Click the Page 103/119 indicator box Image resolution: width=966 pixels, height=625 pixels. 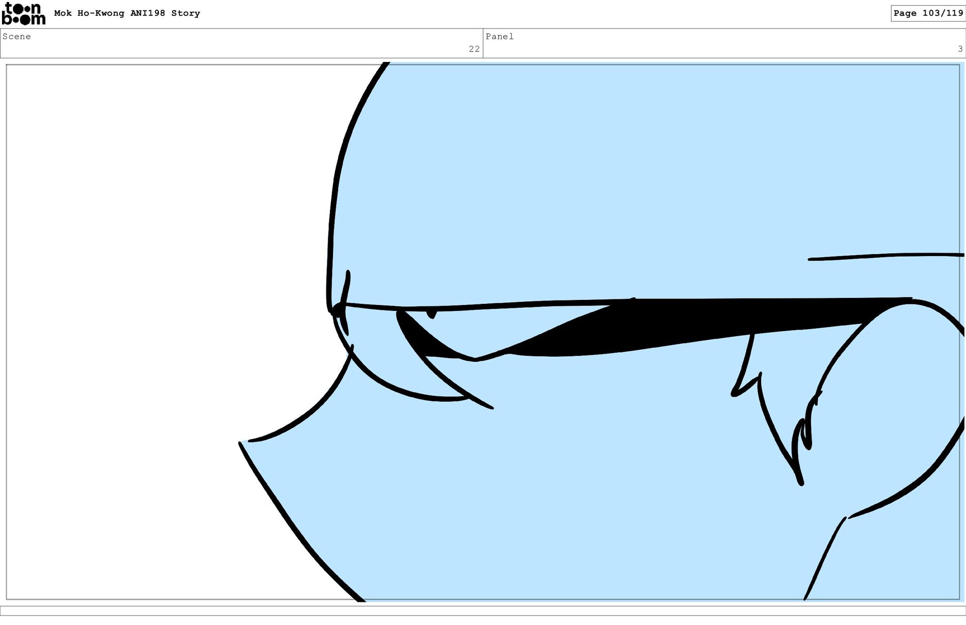click(x=928, y=13)
